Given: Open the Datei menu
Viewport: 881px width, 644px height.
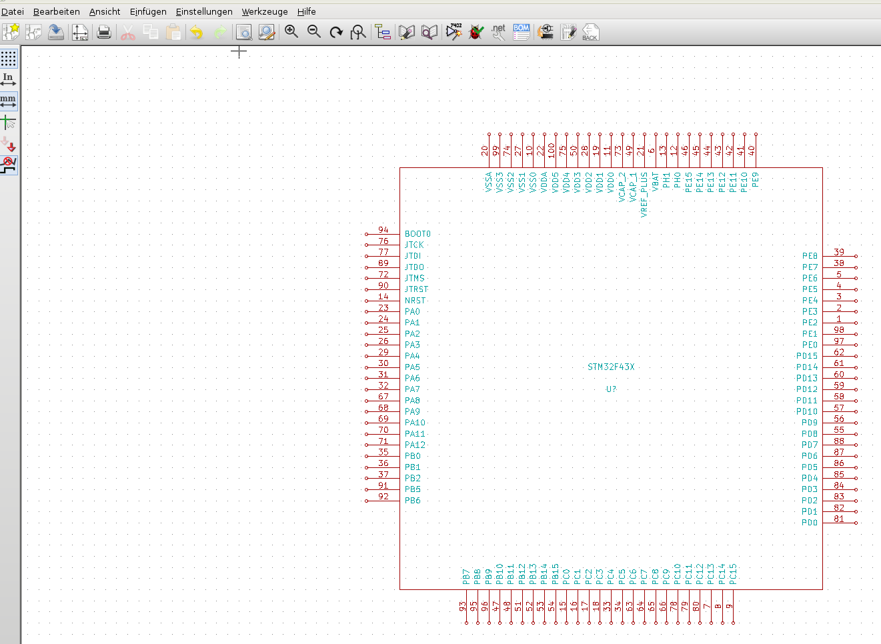Looking at the screenshot, I should [x=13, y=11].
